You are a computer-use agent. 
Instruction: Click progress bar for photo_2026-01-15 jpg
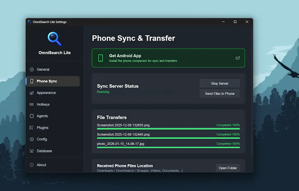pos(169,147)
